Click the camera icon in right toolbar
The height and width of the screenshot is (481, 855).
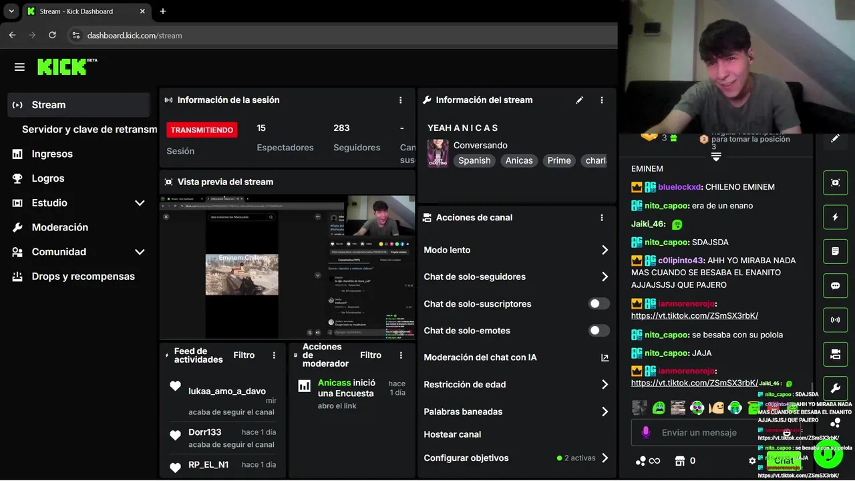(x=835, y=354)
